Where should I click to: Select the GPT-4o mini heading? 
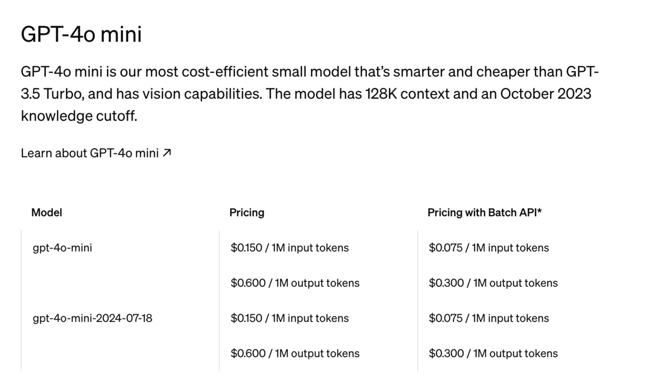[x=81, y=34]
